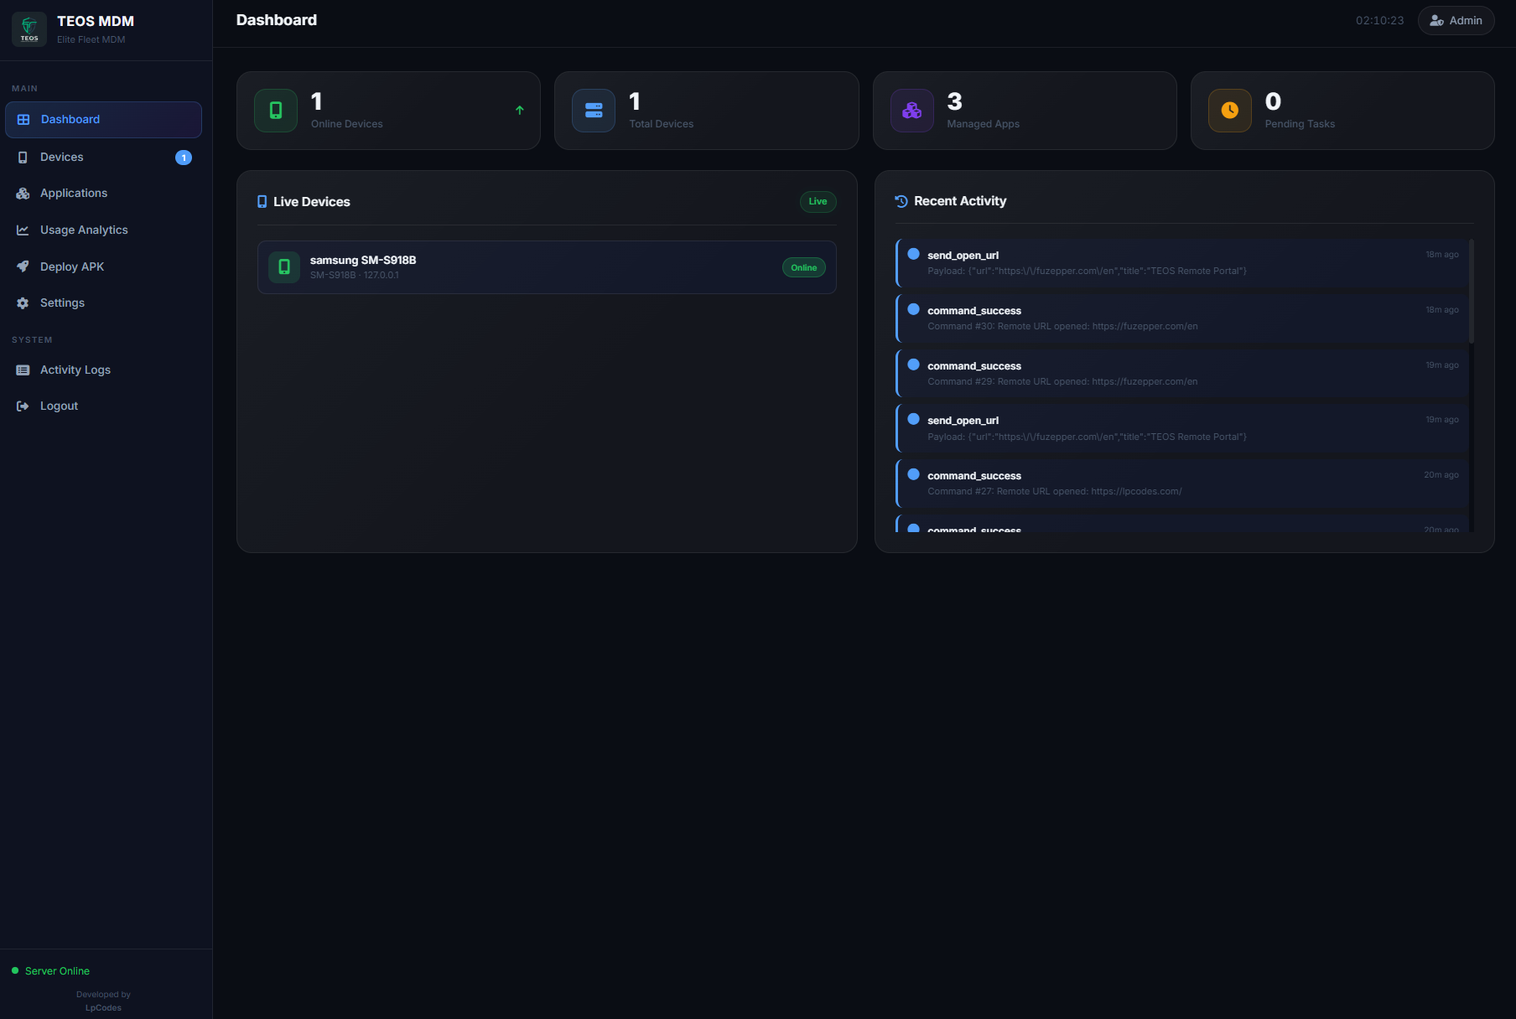Navigate to Deploy APK
Screen dimensions: 1516x1019
click(72, 267)
